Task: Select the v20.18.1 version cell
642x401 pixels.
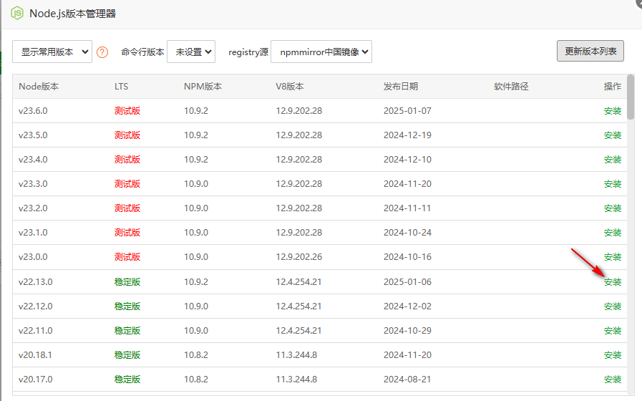Action: click(x=35, y=355)
